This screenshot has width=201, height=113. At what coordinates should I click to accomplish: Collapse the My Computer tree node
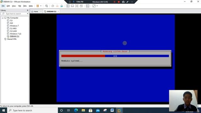point(3,18)
